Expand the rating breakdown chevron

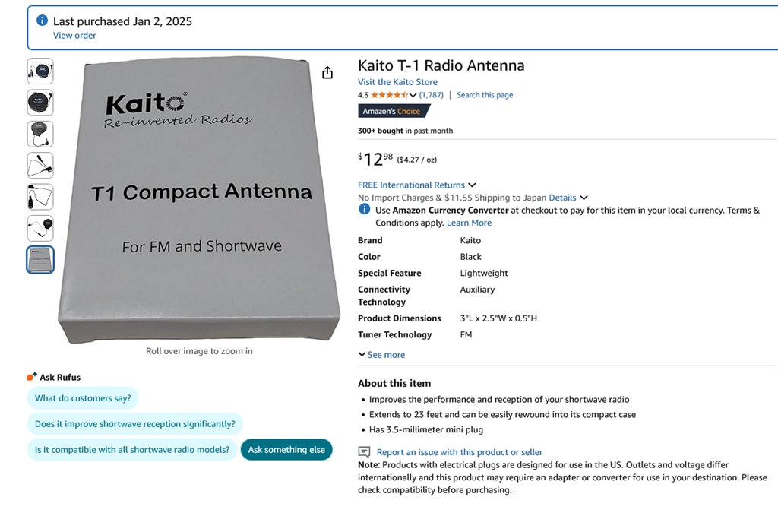point(413,95)
